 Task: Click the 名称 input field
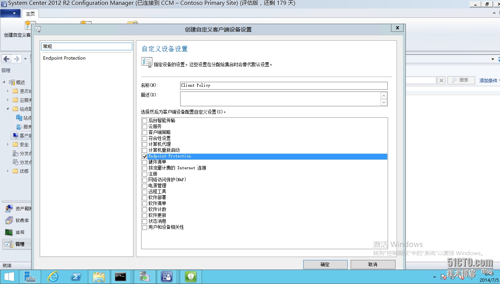pos(284,86)
